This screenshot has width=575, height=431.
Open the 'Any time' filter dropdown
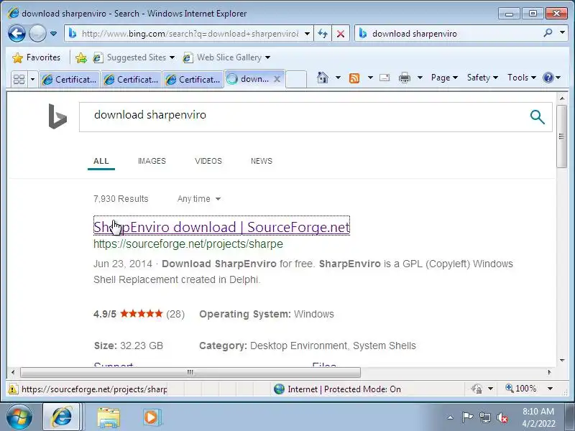click(x=199, y=199)
